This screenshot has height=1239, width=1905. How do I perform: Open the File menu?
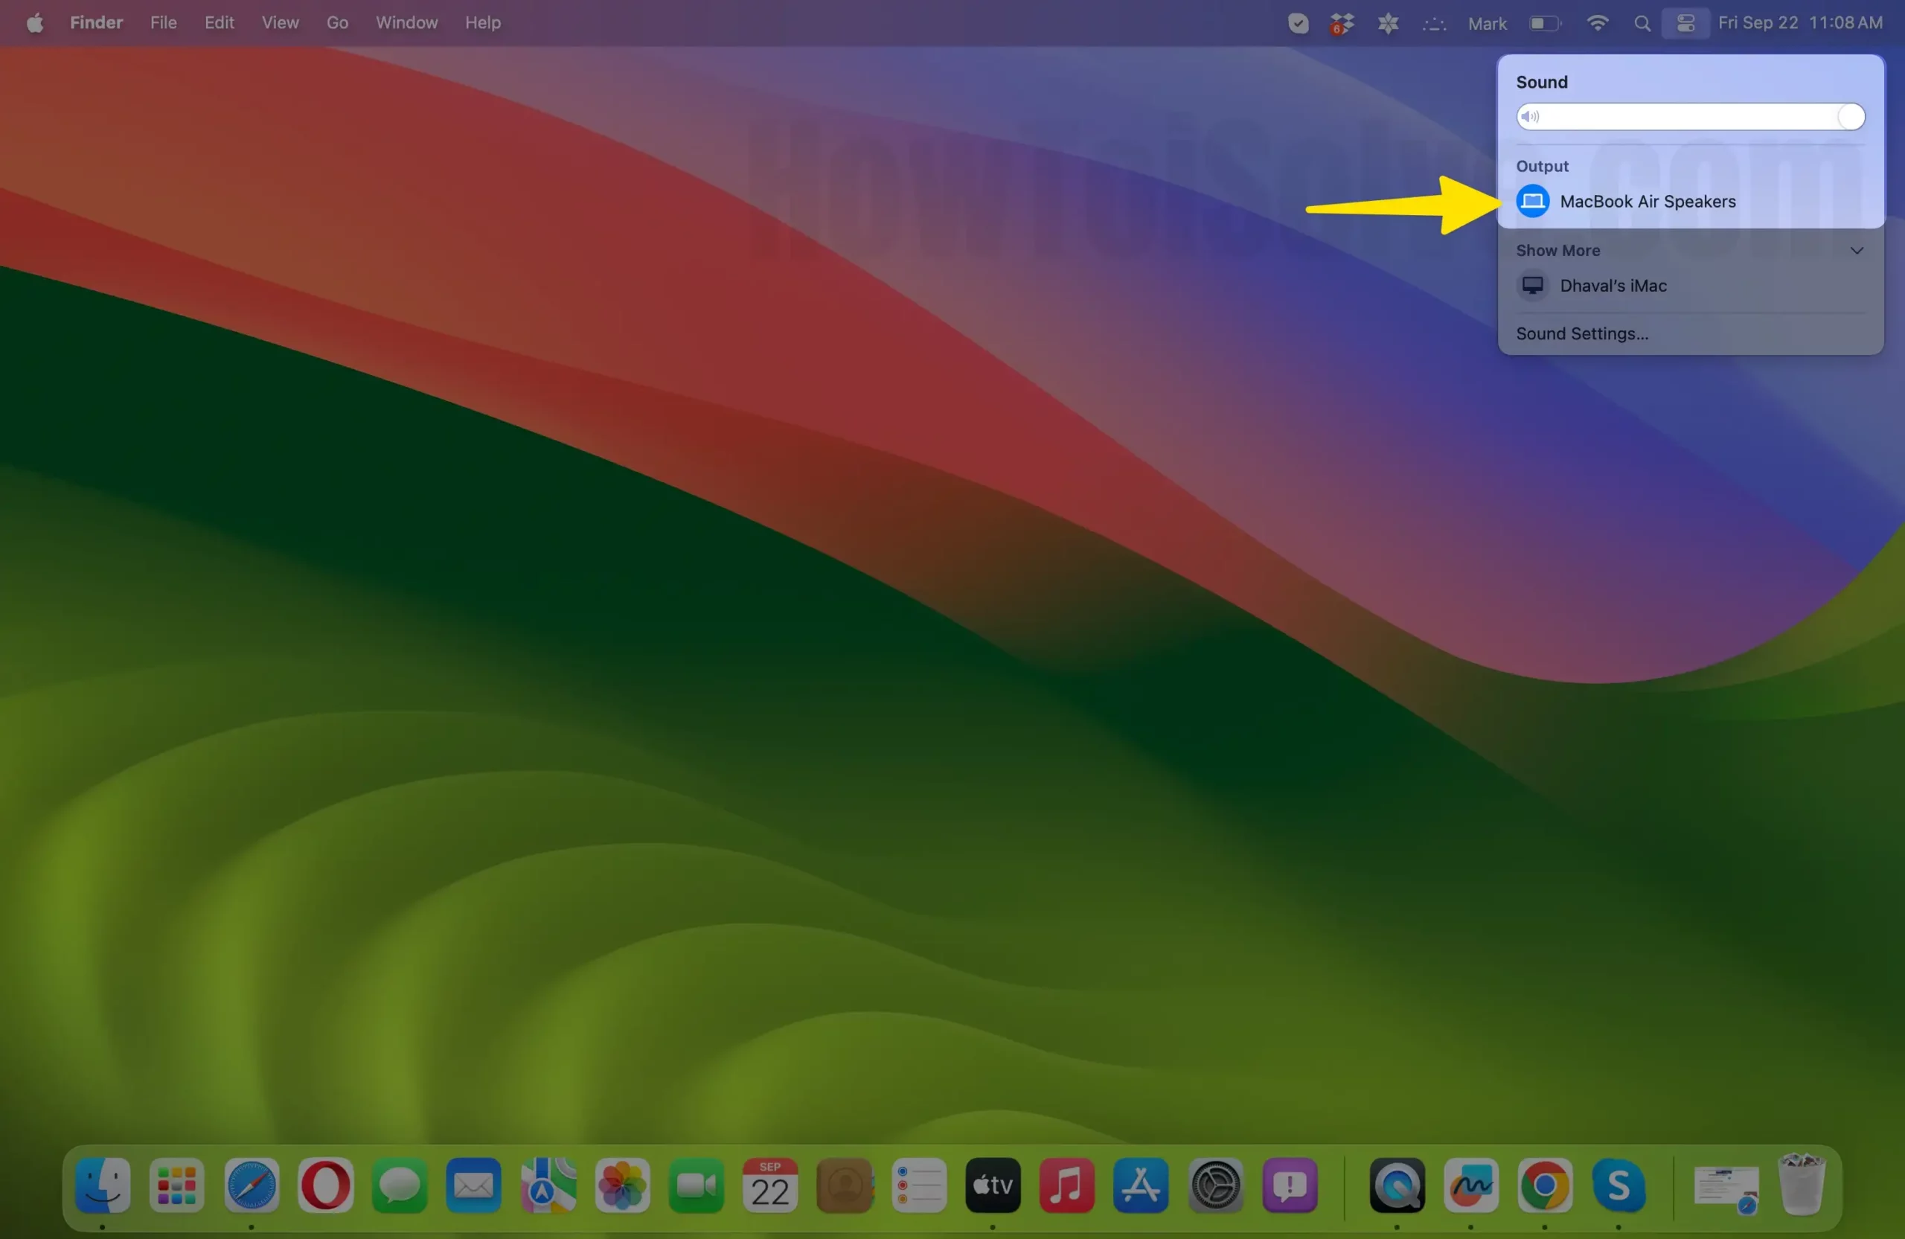click(x=163, y=22)
